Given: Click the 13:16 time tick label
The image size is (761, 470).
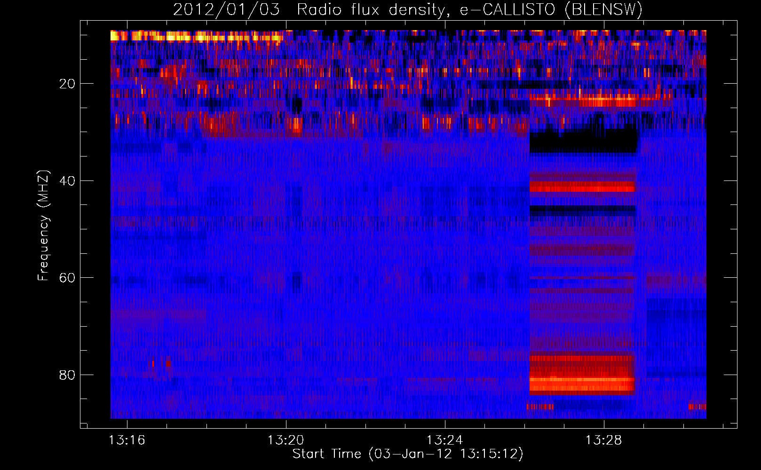Looking at the screenshot, I should 127,440.
